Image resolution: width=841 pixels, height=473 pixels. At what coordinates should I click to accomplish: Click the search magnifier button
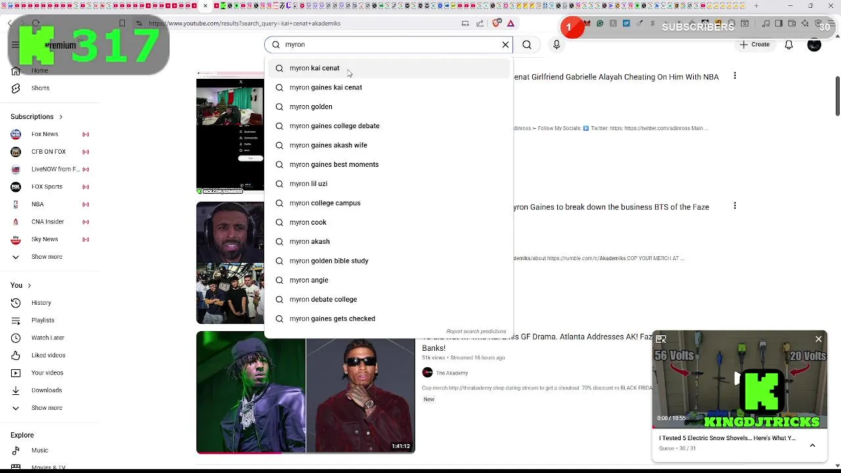527,45
